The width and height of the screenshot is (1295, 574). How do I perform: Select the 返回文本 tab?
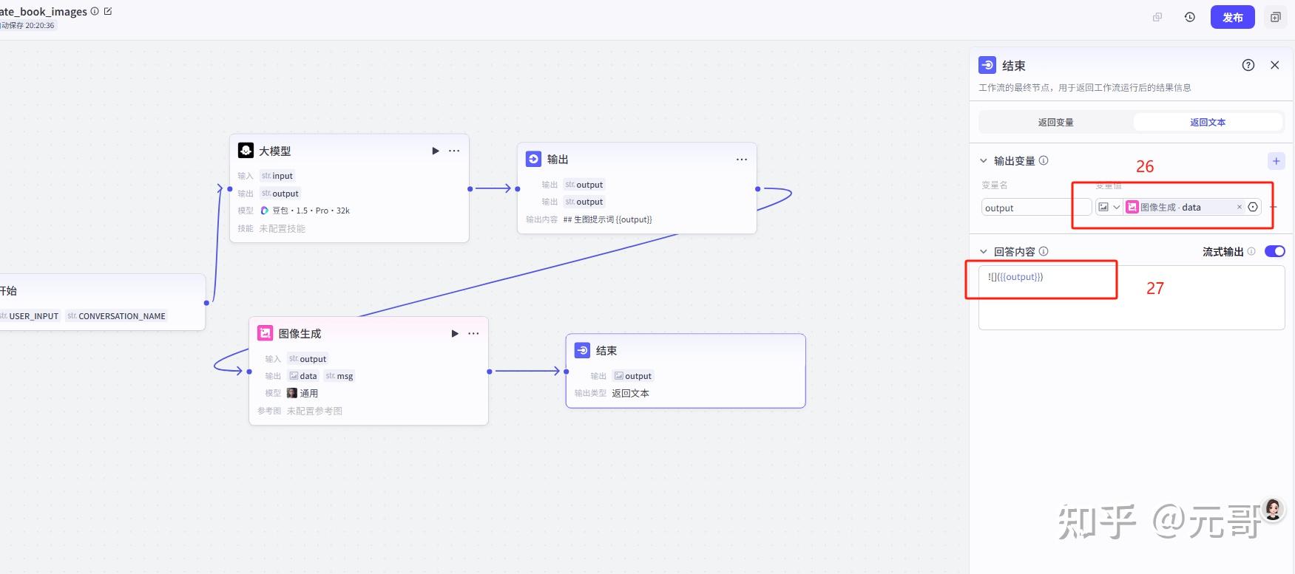(1207, 123)
